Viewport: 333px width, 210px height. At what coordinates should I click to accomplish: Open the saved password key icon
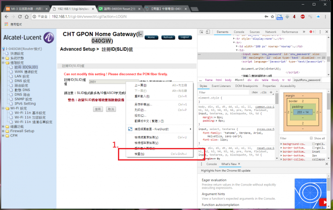(x=266, y=17)
